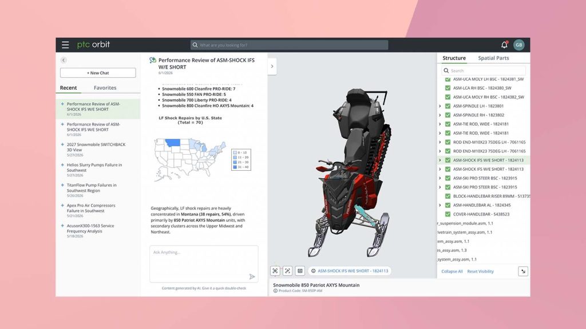The image size is (586, 329).
Task: Open the hamburger navigation menu
Action: point(65,45)
